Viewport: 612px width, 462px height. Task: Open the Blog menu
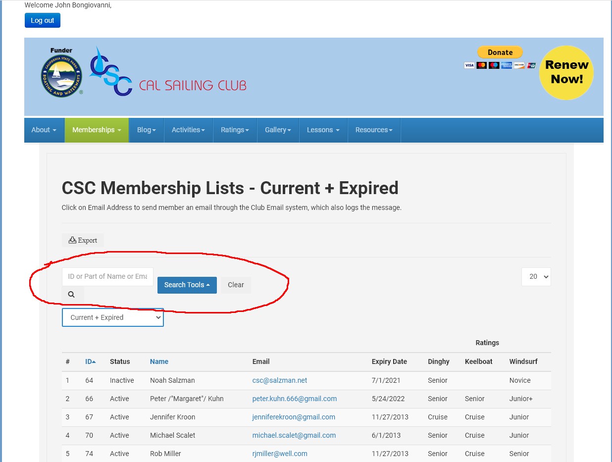147,130
